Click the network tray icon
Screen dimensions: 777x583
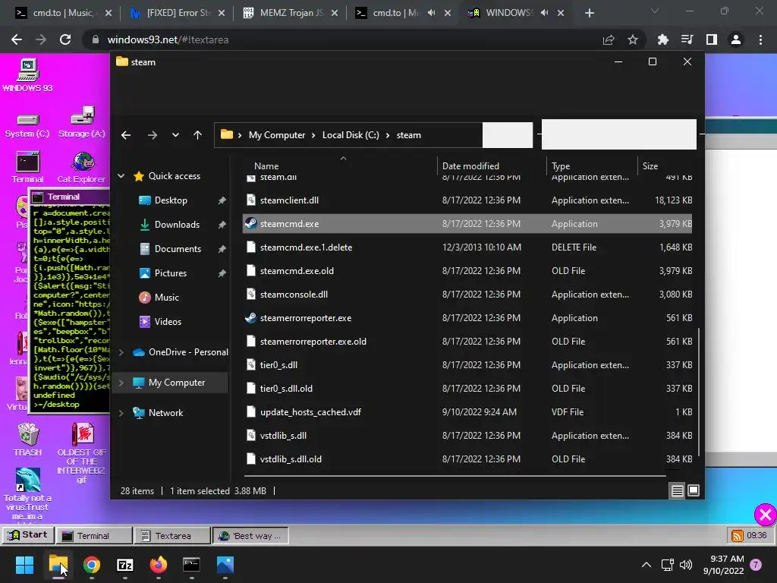click(668, 565)
